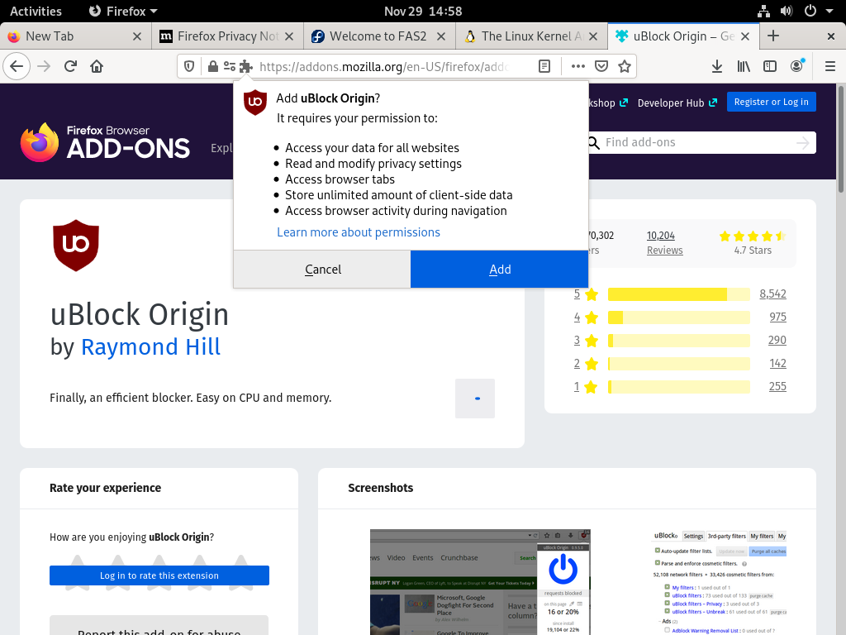Open the Library bookshelf menu
This screenshot has height=635, width=846.
pyautogui.click(x=744, y=66)
